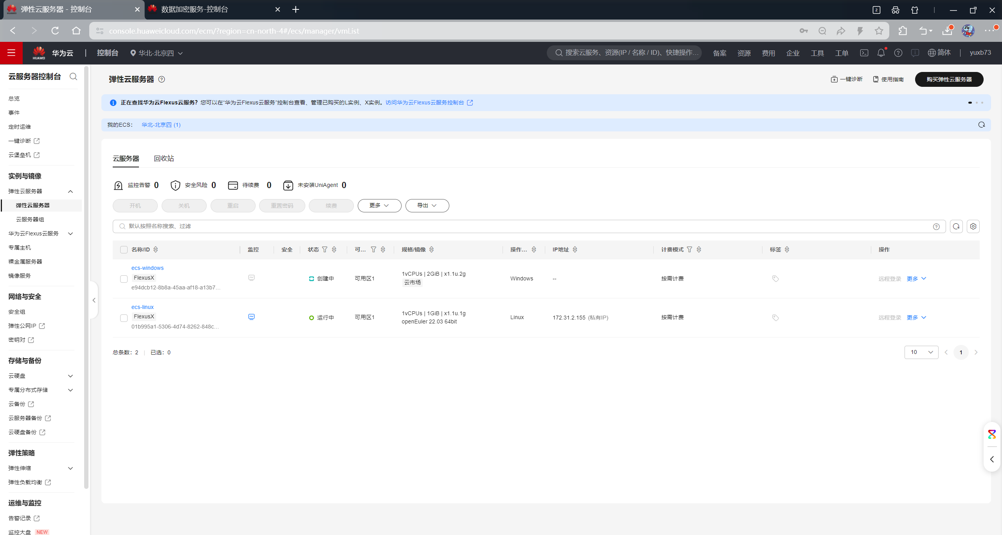Open the ecs-linux server link

click(142, 307)
